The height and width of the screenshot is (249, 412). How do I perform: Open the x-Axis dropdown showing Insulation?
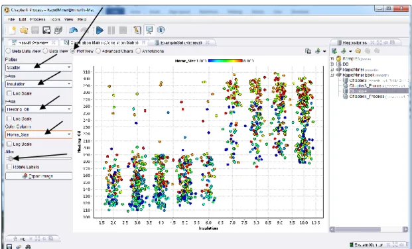pyautogui.click(x=38, y=84)
